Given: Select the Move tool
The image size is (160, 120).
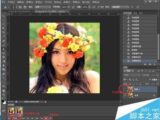Looking at the screenshot, I should tap(4, 16).
